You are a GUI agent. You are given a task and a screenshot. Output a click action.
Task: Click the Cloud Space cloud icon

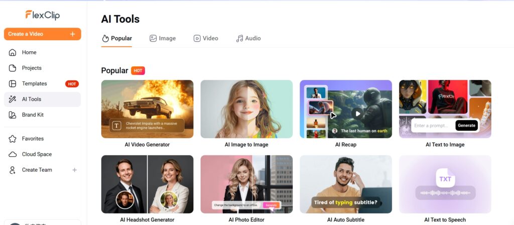[13, 154]
